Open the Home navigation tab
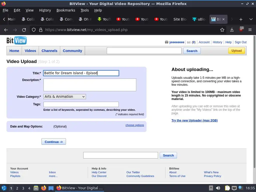The width and height of the screenshot is (256, 192). coord(14,51)
